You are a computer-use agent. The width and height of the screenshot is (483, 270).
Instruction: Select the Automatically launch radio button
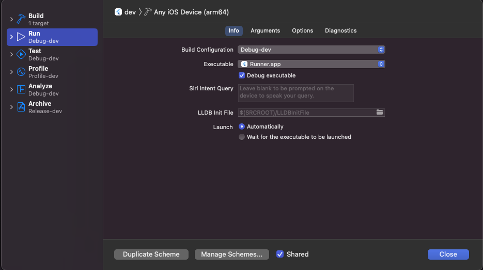pos(242,126)
